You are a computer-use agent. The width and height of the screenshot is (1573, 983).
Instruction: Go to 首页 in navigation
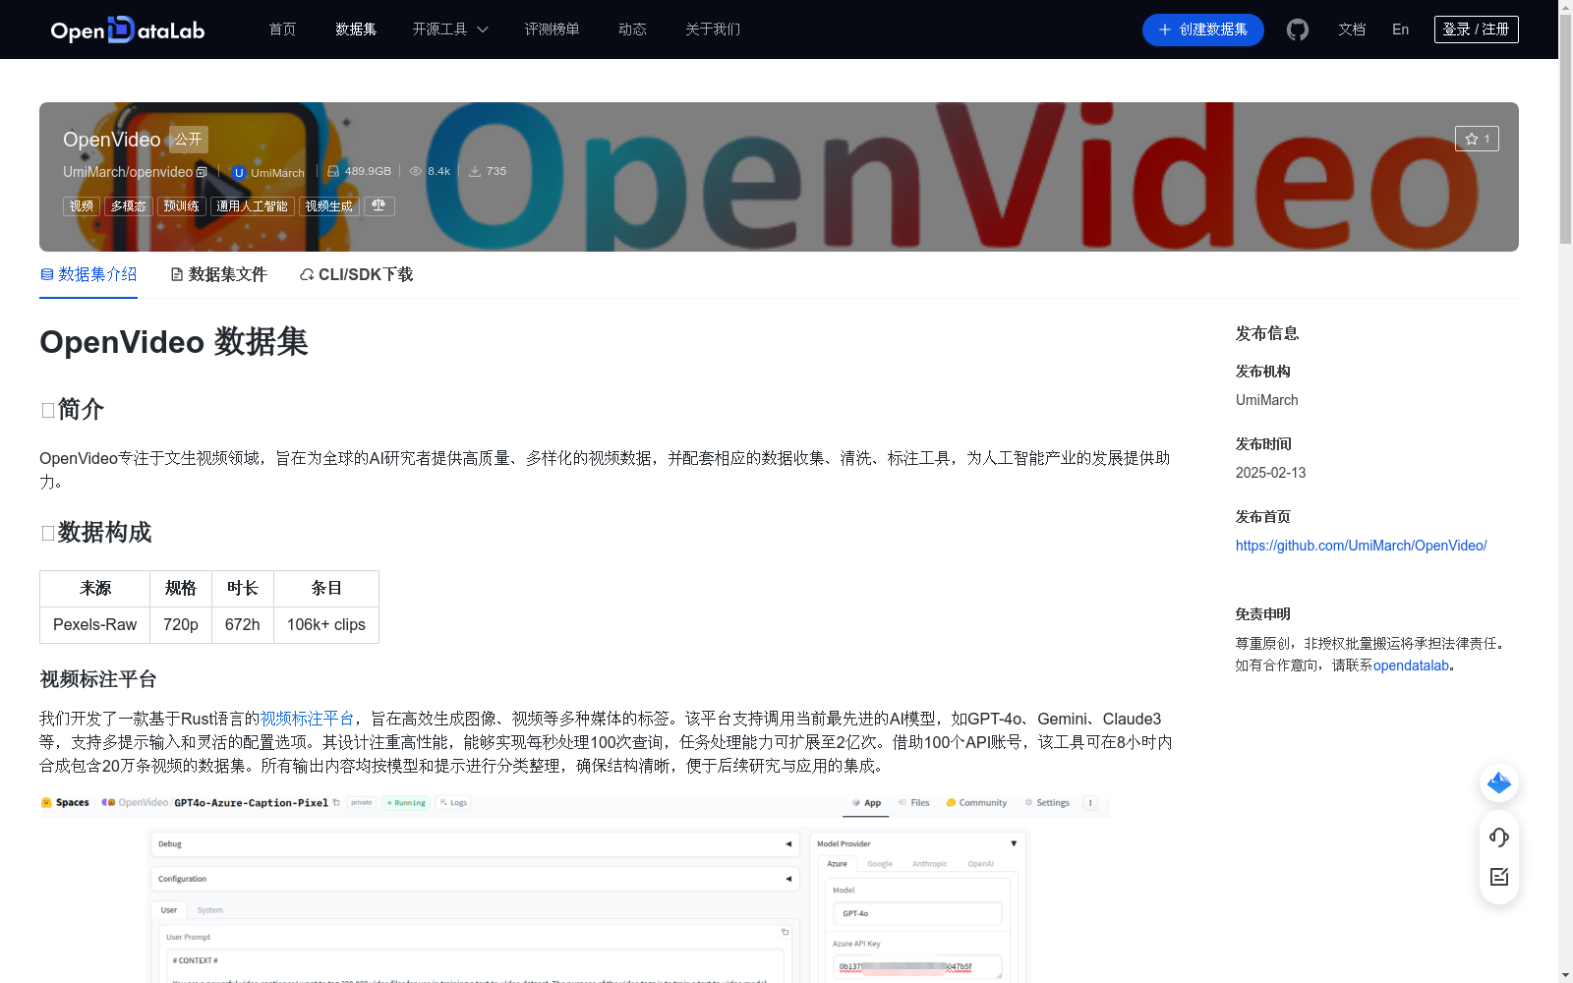[x=283, y=29]
